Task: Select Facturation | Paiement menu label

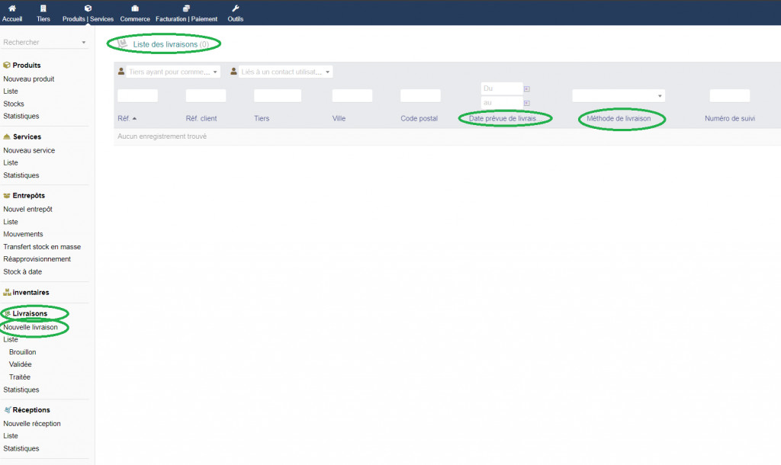Action: point(186,19)
